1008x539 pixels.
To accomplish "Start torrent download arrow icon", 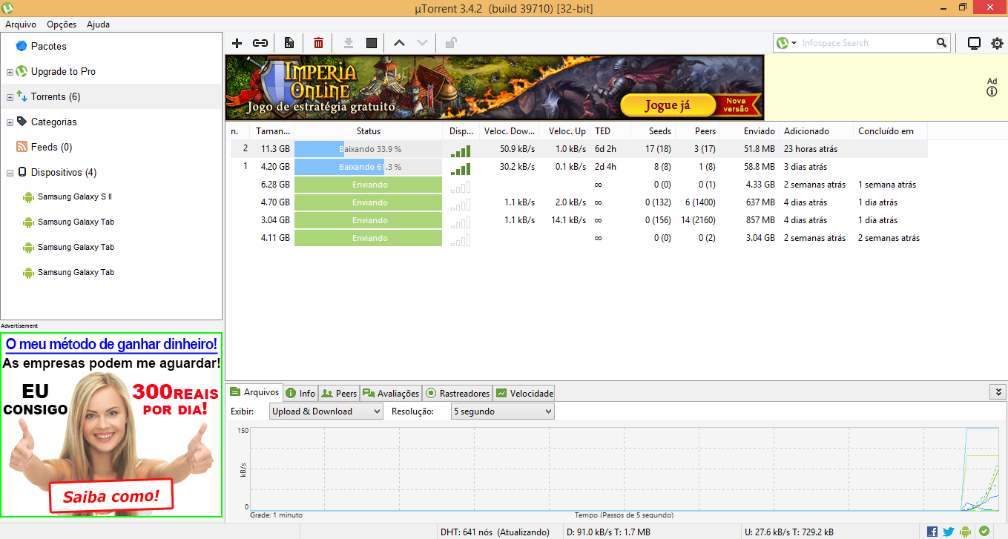I will (349, 43).
